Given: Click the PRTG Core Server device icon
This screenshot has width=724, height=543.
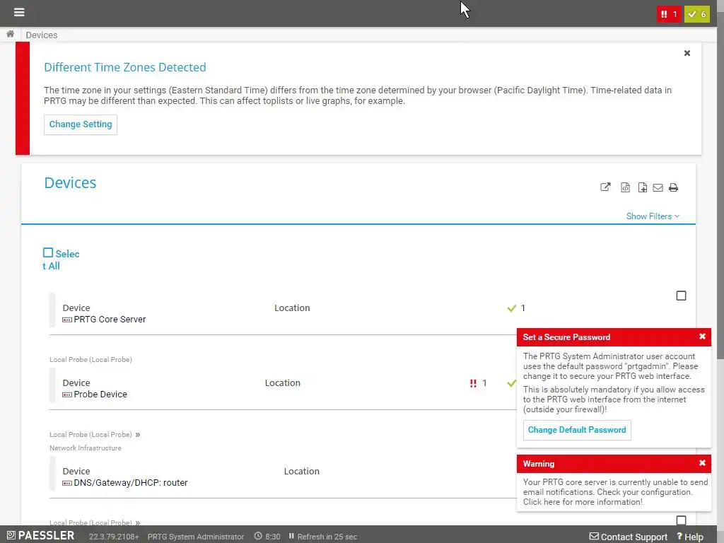Looking at the screenshot, I should pyautogui.click(x=67, y=320).
